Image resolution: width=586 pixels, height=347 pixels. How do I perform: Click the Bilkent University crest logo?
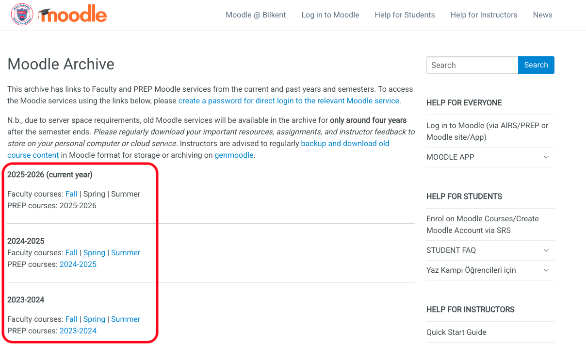(x=22, y=15)
